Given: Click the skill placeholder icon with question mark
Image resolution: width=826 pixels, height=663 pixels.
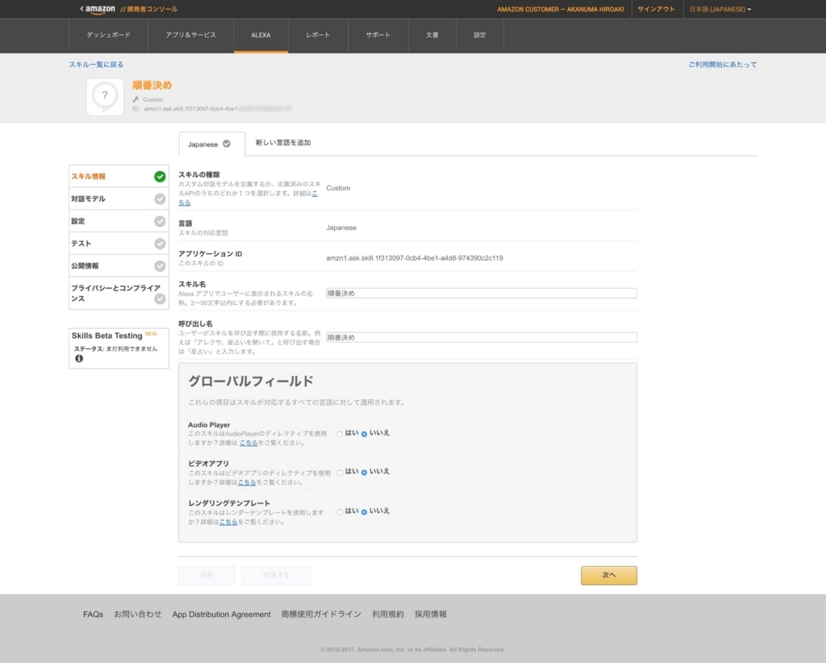Looking at the screenshot, I should [x=105, y=96].
